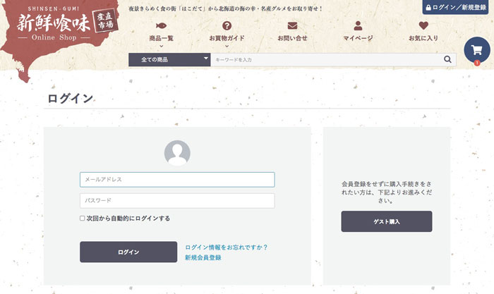The height and width of the screenshot is (294, 494).
Task: Click the heart icon for お気に入り
Action: (x=423, y=26)
